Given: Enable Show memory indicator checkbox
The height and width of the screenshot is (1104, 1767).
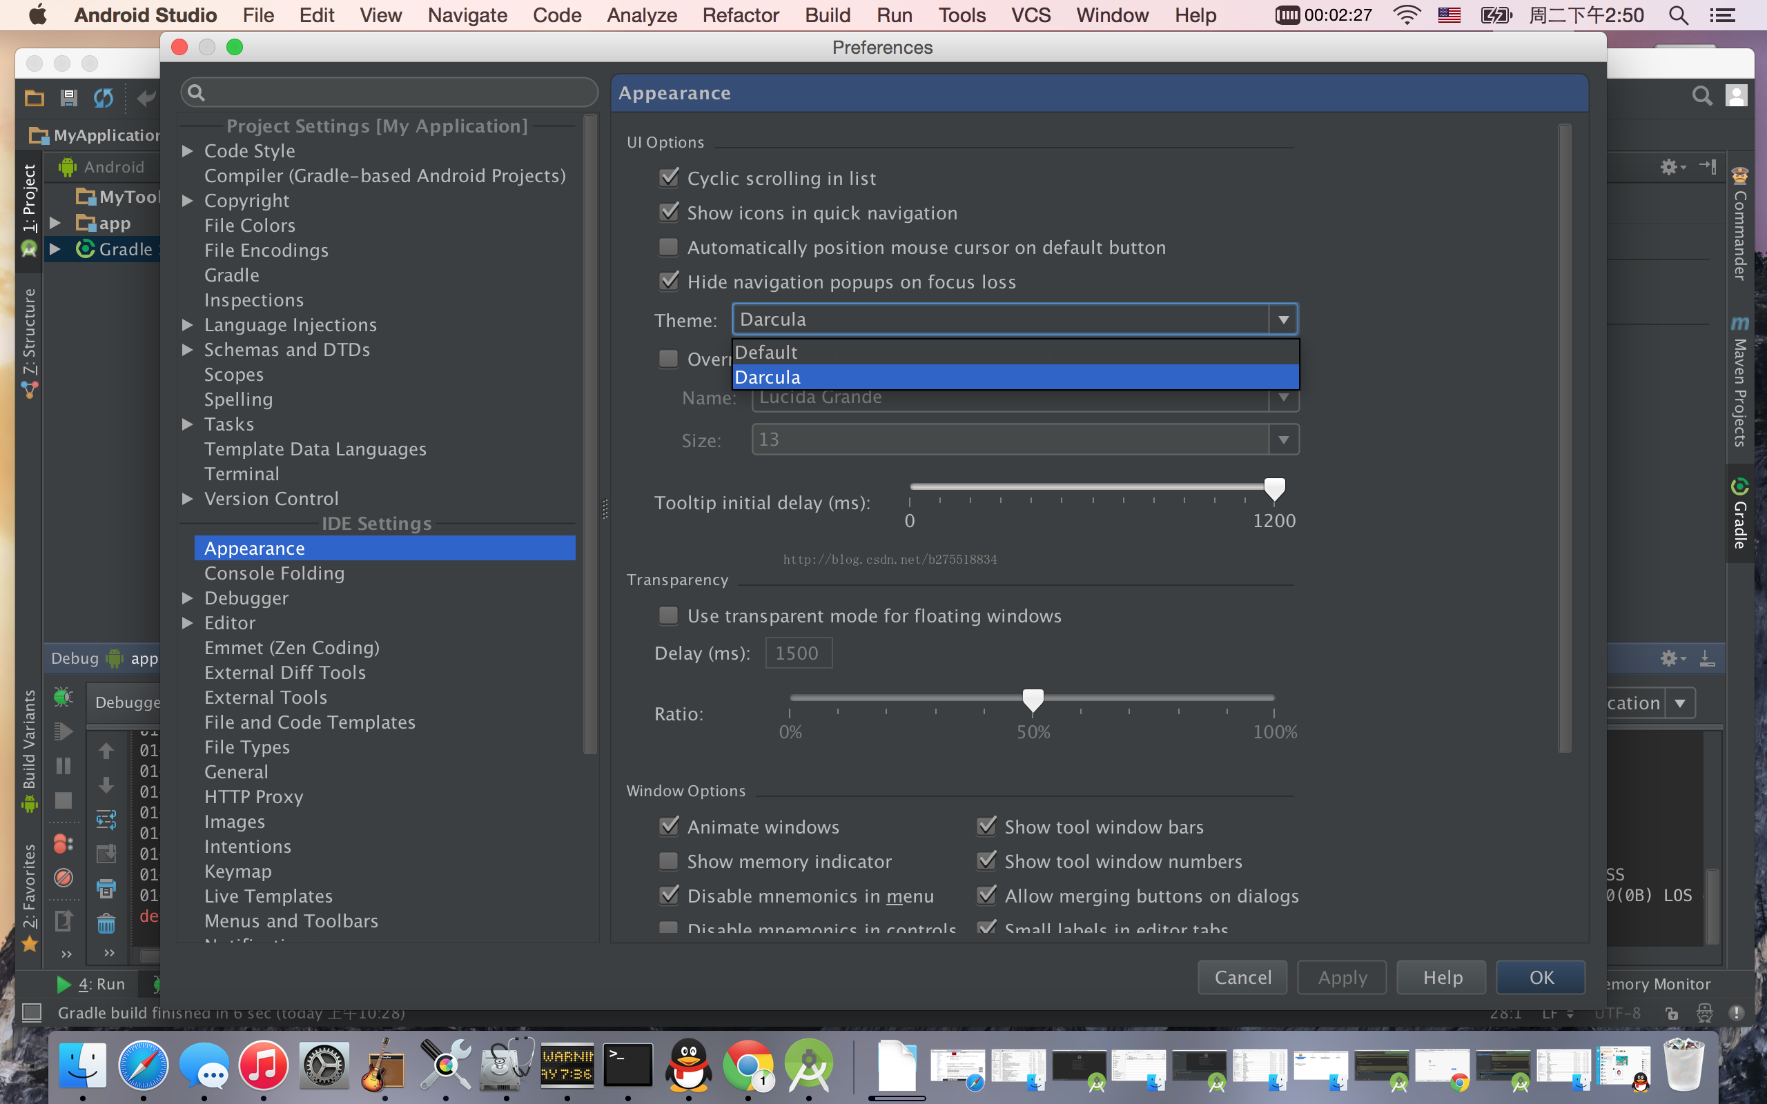Looking at the screenshot, I should [x=668, y=861].
